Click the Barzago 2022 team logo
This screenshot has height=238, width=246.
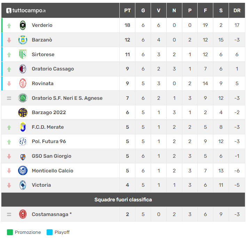pos(23,112)
